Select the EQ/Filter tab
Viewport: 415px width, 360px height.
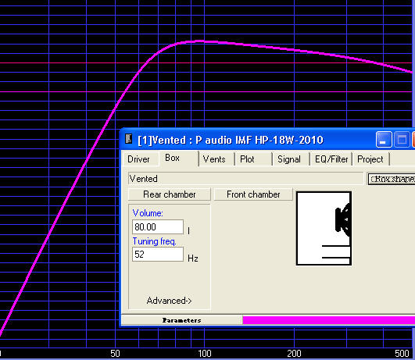click(x=331, y=159)
